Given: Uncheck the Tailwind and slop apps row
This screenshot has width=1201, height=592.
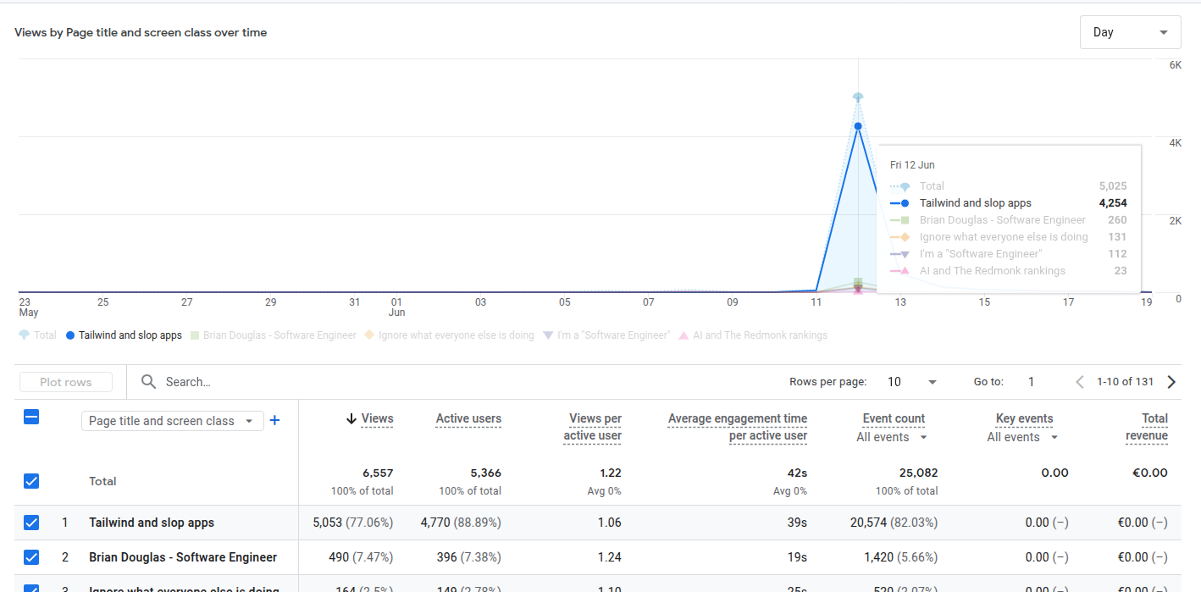Looking at the screenshot, I should point(31,523).
